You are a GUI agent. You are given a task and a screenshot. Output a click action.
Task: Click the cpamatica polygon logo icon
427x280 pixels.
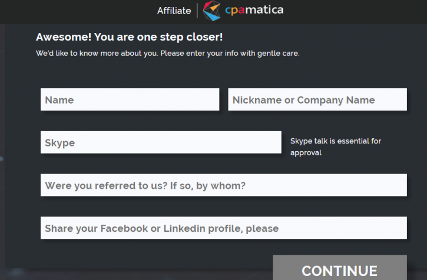tap(211, 11)
